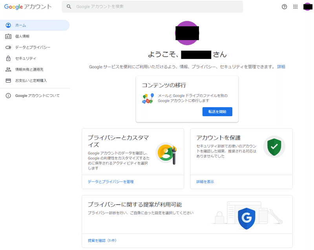Click the large profile picture
The image size is (314, 250).
pyautogui.click(x=187, y=33)
